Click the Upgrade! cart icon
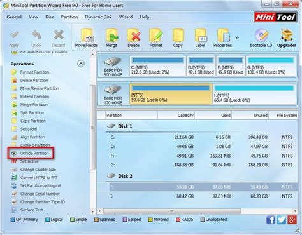 [287, 35]
